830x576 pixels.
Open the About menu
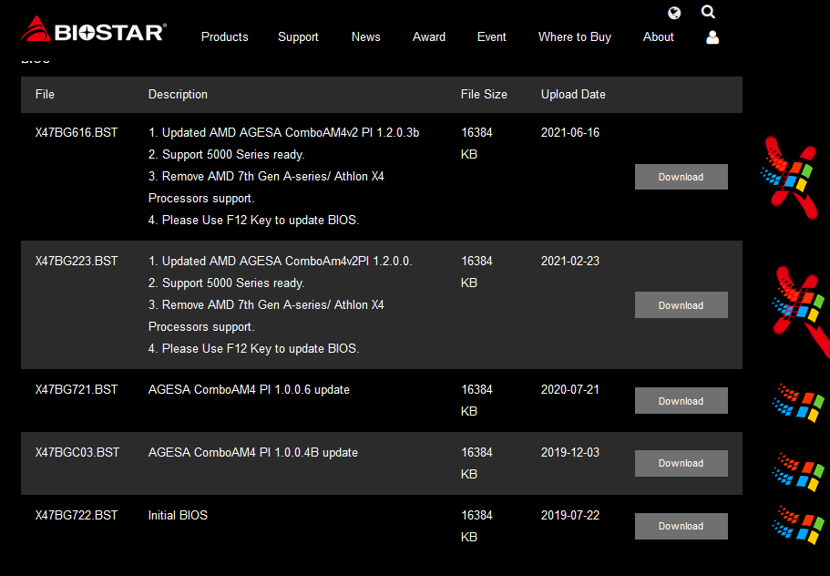pos(659,37)
